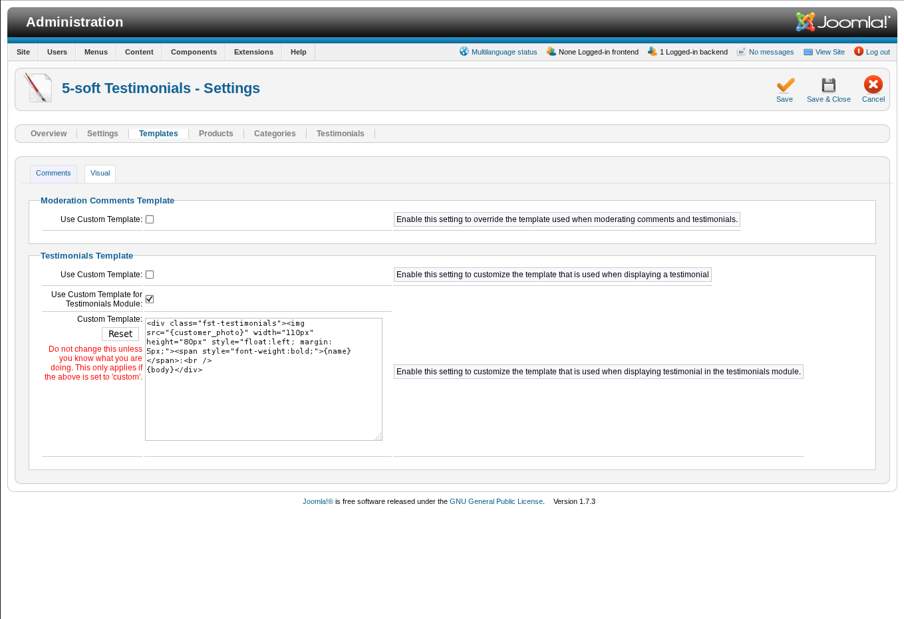The width and height of the screenshot is (904, 619).
Task: Go to the Overview submenu
Action: pyautogui.click(x=49, y=134)
